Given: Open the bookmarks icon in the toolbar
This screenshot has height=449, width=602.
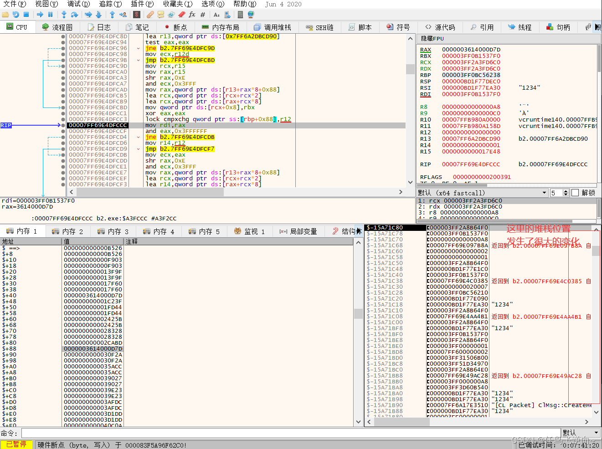Looking at the screenshot, I should [x=181, y=15].
